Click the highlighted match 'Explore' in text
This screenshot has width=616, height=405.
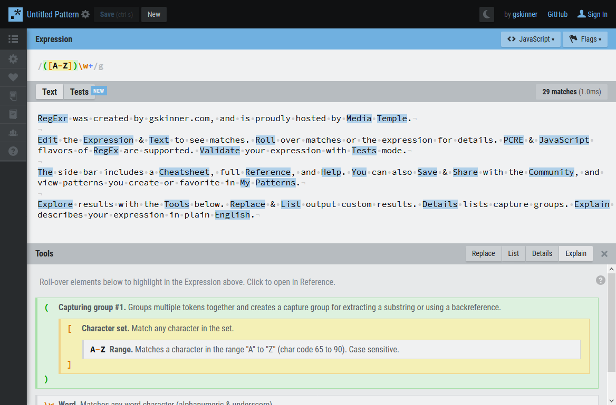click(x=55, y=204)
